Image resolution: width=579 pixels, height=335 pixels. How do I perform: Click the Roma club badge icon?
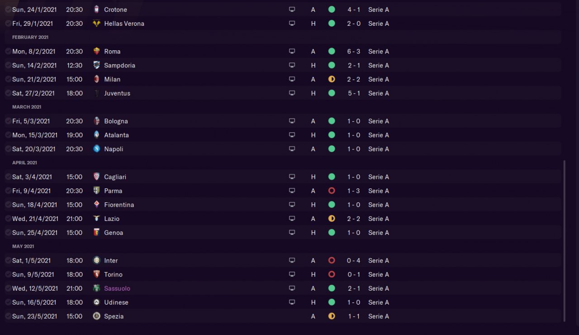pos(96,51)
